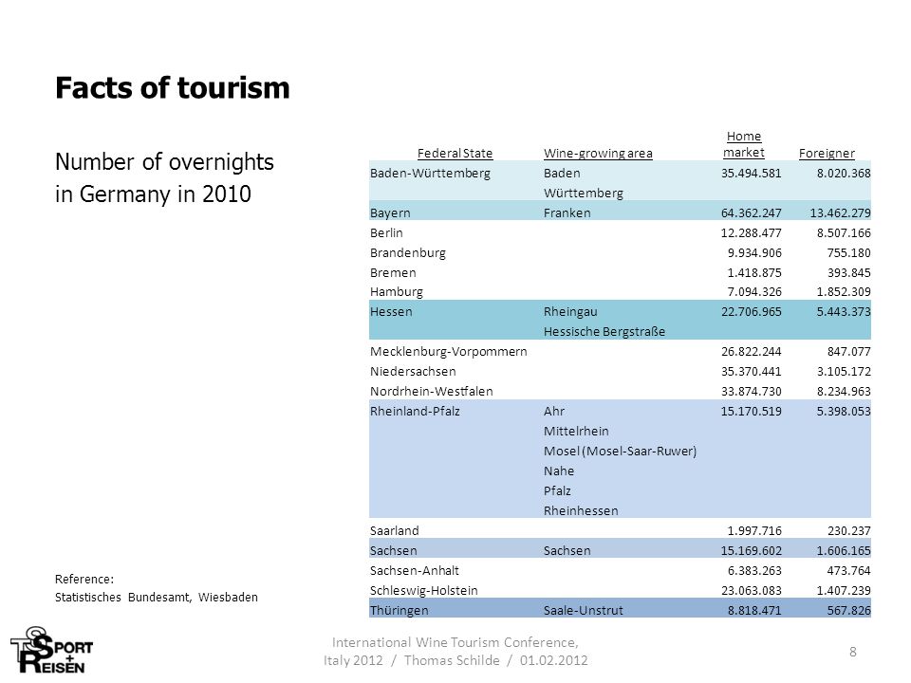Select the International Wine Tourism Conference footer
The height and width of the screenshot is (683, 911).
[455, 651]
